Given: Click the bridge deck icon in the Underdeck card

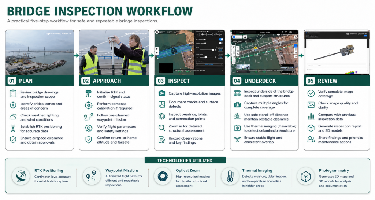Looking at the screenshot, I should click(x=237, y=93).
